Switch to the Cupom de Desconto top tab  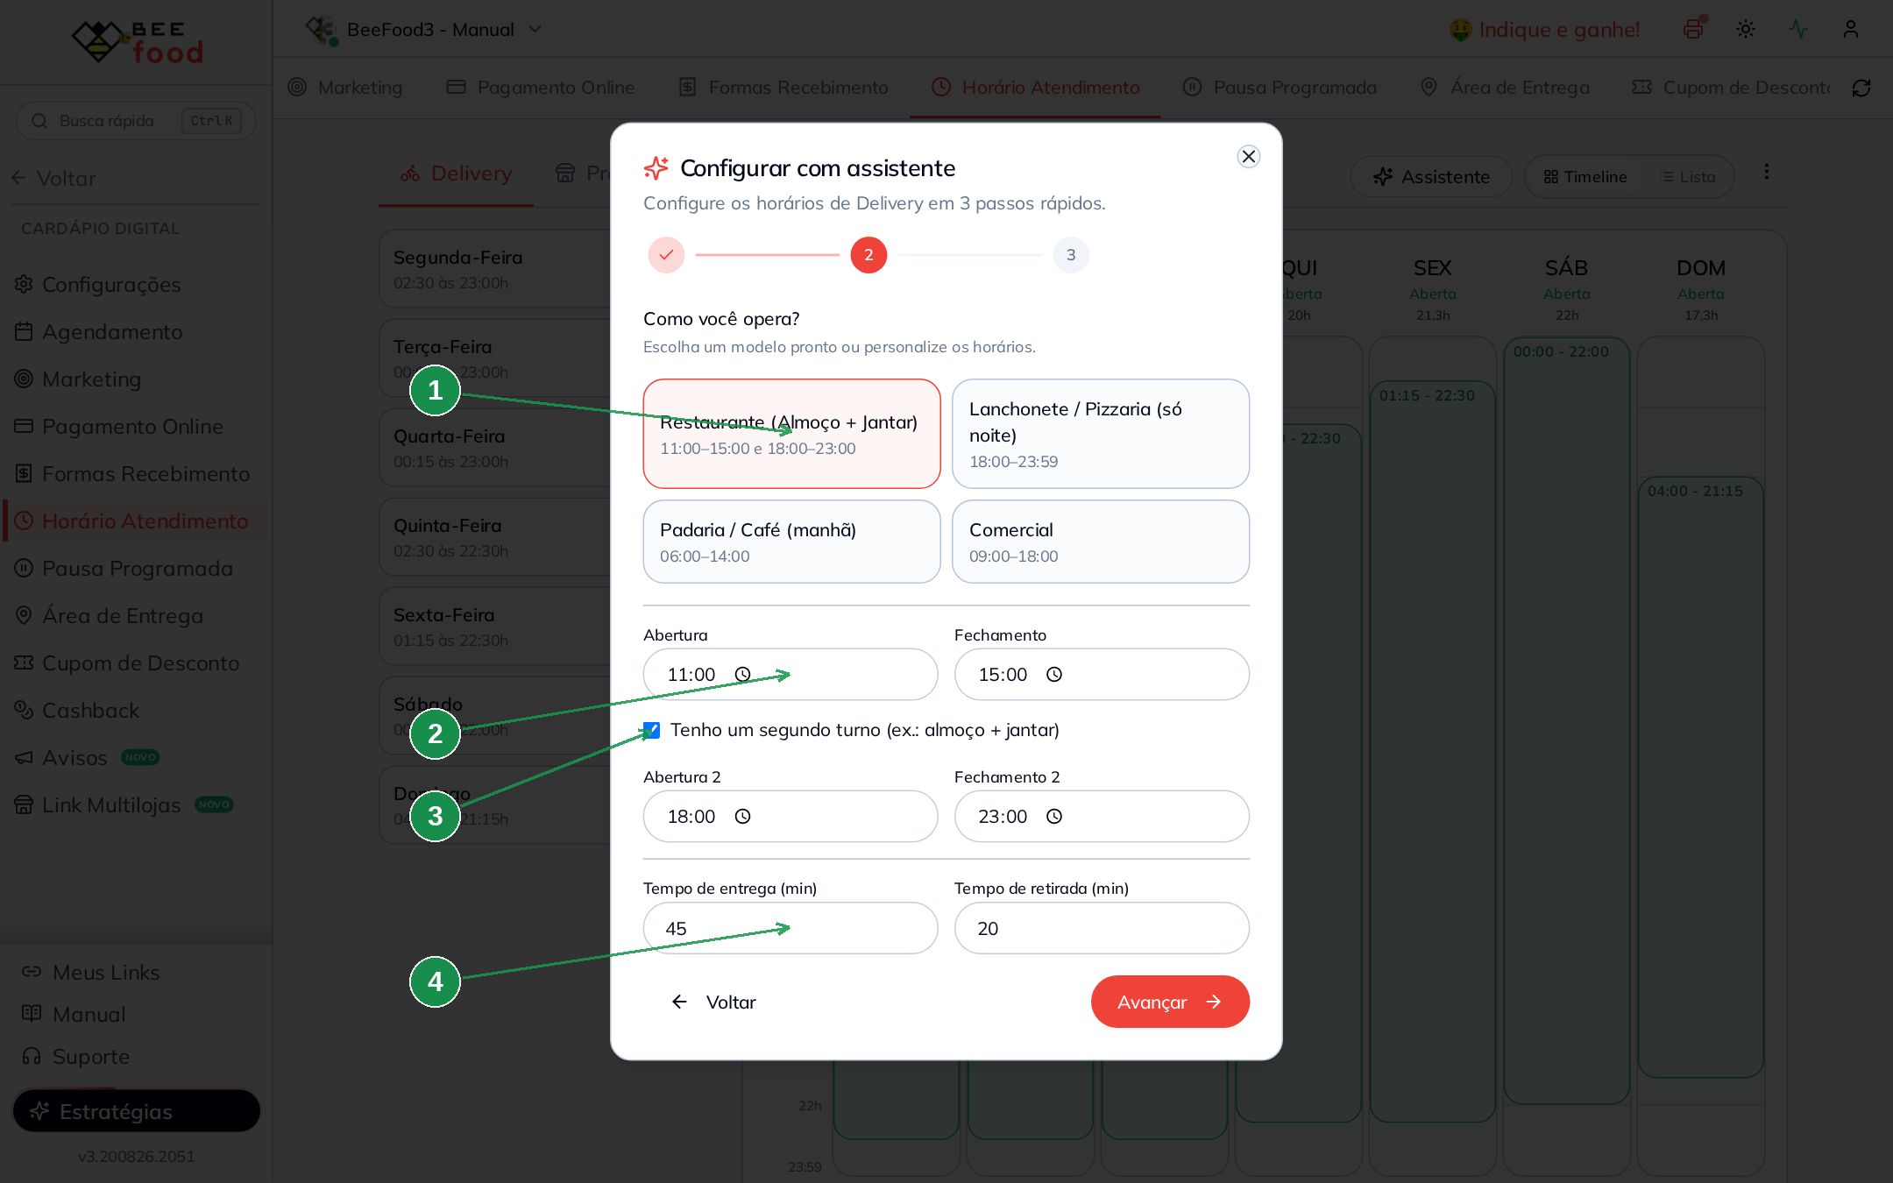pos(1731,88)
